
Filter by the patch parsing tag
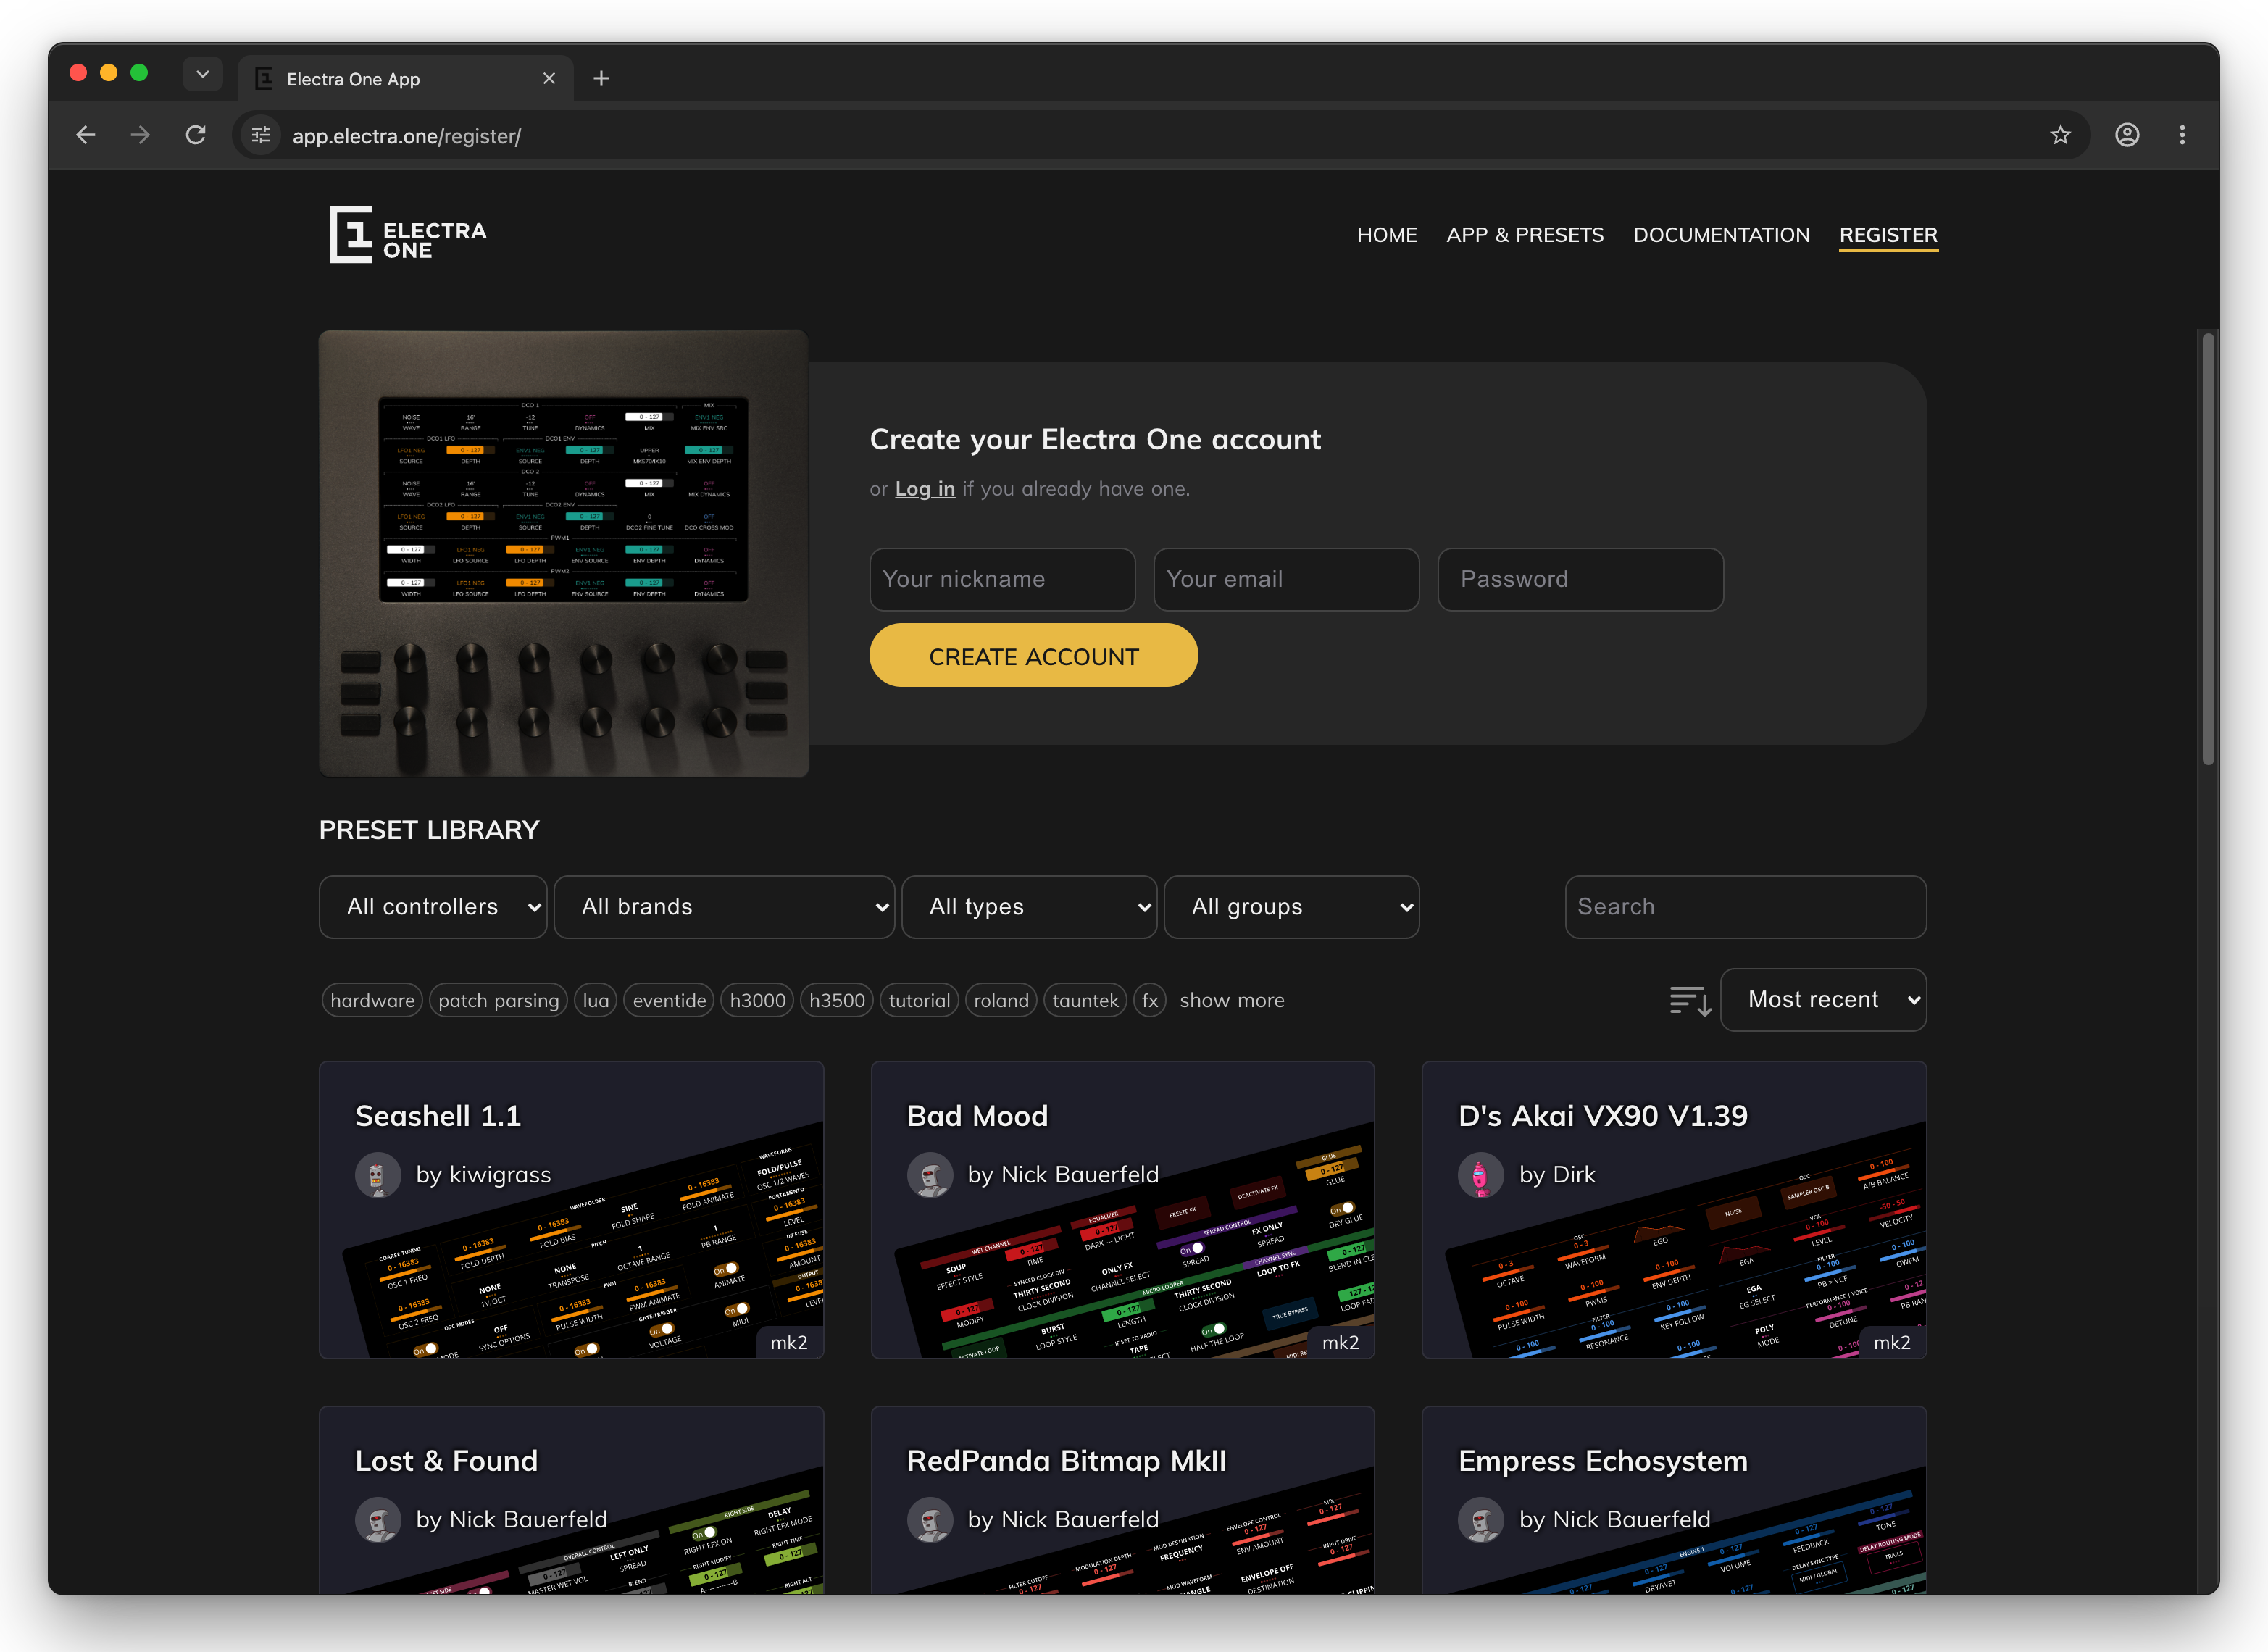(x=498, y=1000)
